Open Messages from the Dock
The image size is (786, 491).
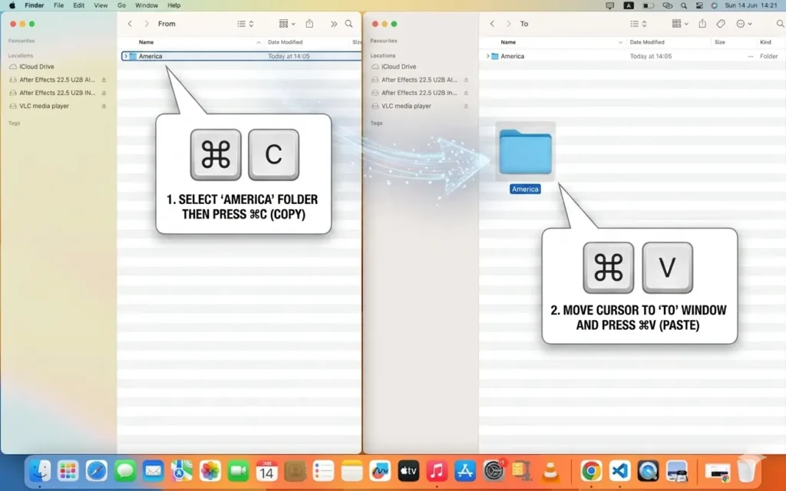(x=124, y=471)
